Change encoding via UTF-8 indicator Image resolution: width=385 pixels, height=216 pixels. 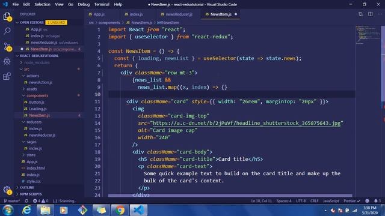pyautogui.click(x=301, y=201)
